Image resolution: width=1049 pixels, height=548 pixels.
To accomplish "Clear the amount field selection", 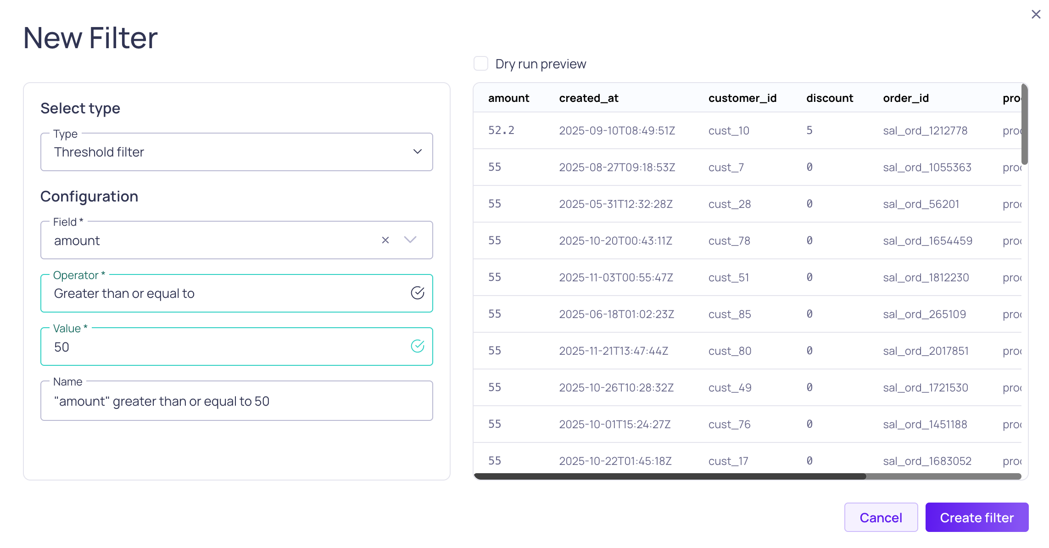I will pos(385,240).
